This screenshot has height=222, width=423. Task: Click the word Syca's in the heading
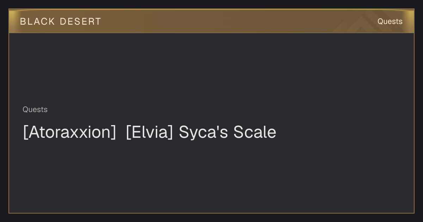click(203, 132)
